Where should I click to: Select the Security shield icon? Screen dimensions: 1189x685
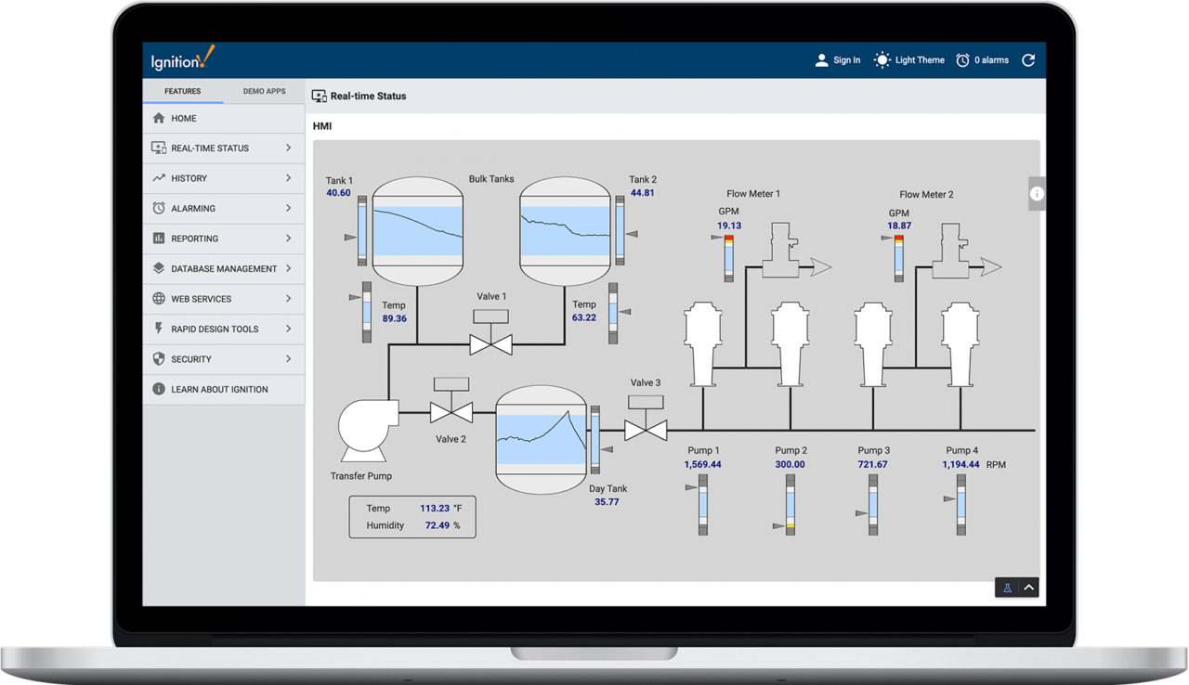(159, 359)
